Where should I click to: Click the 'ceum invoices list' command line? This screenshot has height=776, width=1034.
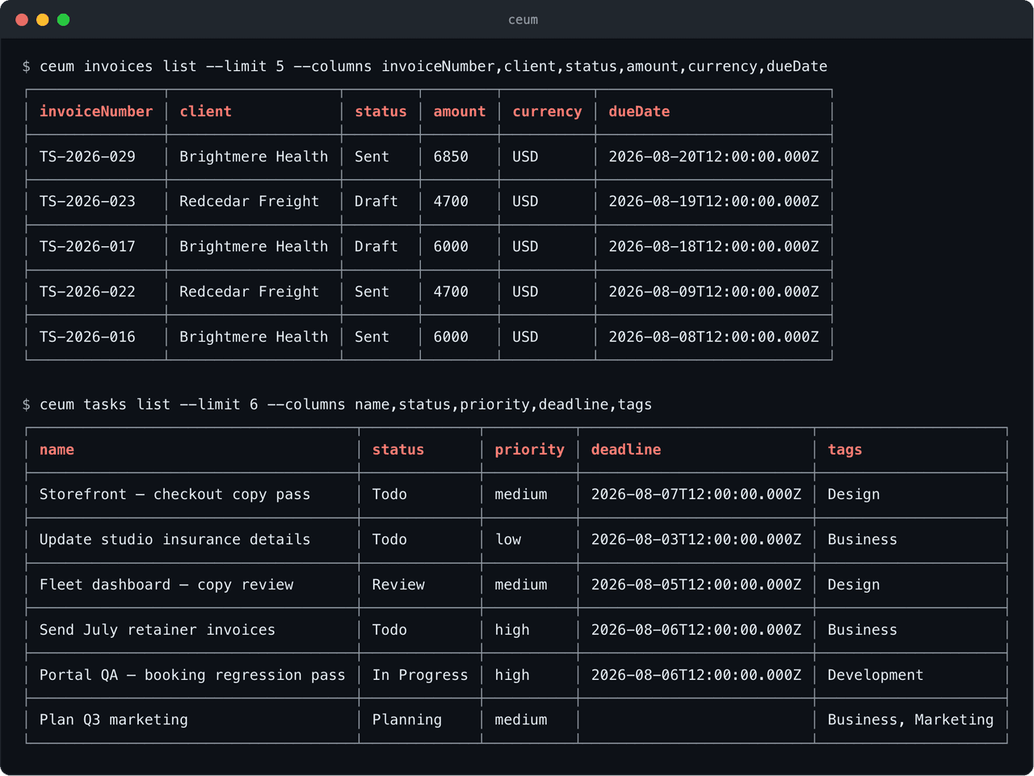coord(425,66)
